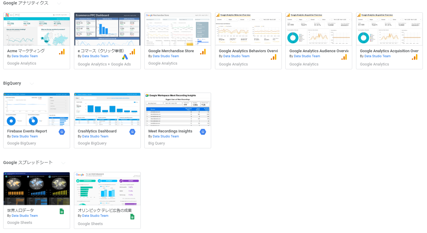Open Data Studio Team link under Acme マーケティング
This screenshot has height=233, width=427.
[25, 56]
